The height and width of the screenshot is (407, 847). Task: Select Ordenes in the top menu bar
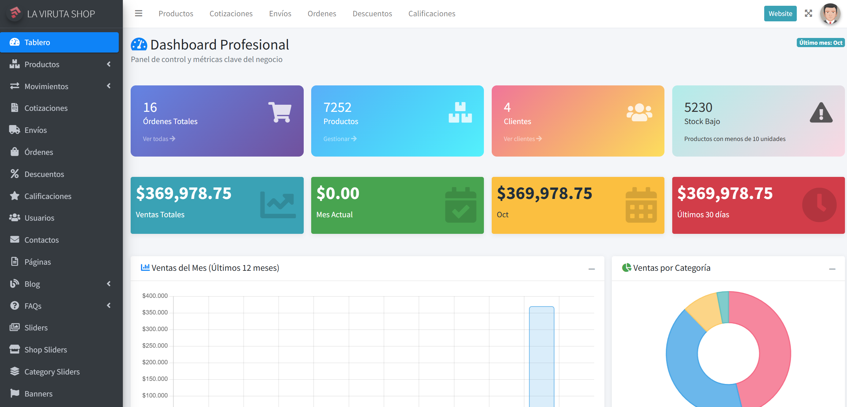coord(322,14)
